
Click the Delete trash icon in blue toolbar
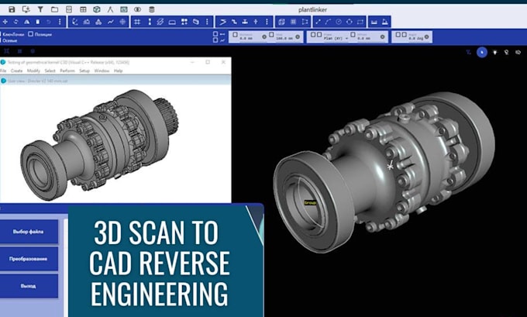point(38,22)
